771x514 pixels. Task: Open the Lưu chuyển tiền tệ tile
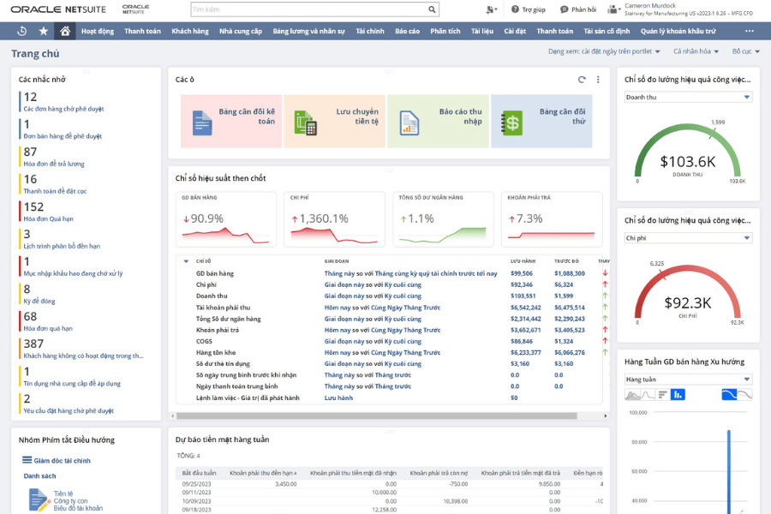click(334, 121)
